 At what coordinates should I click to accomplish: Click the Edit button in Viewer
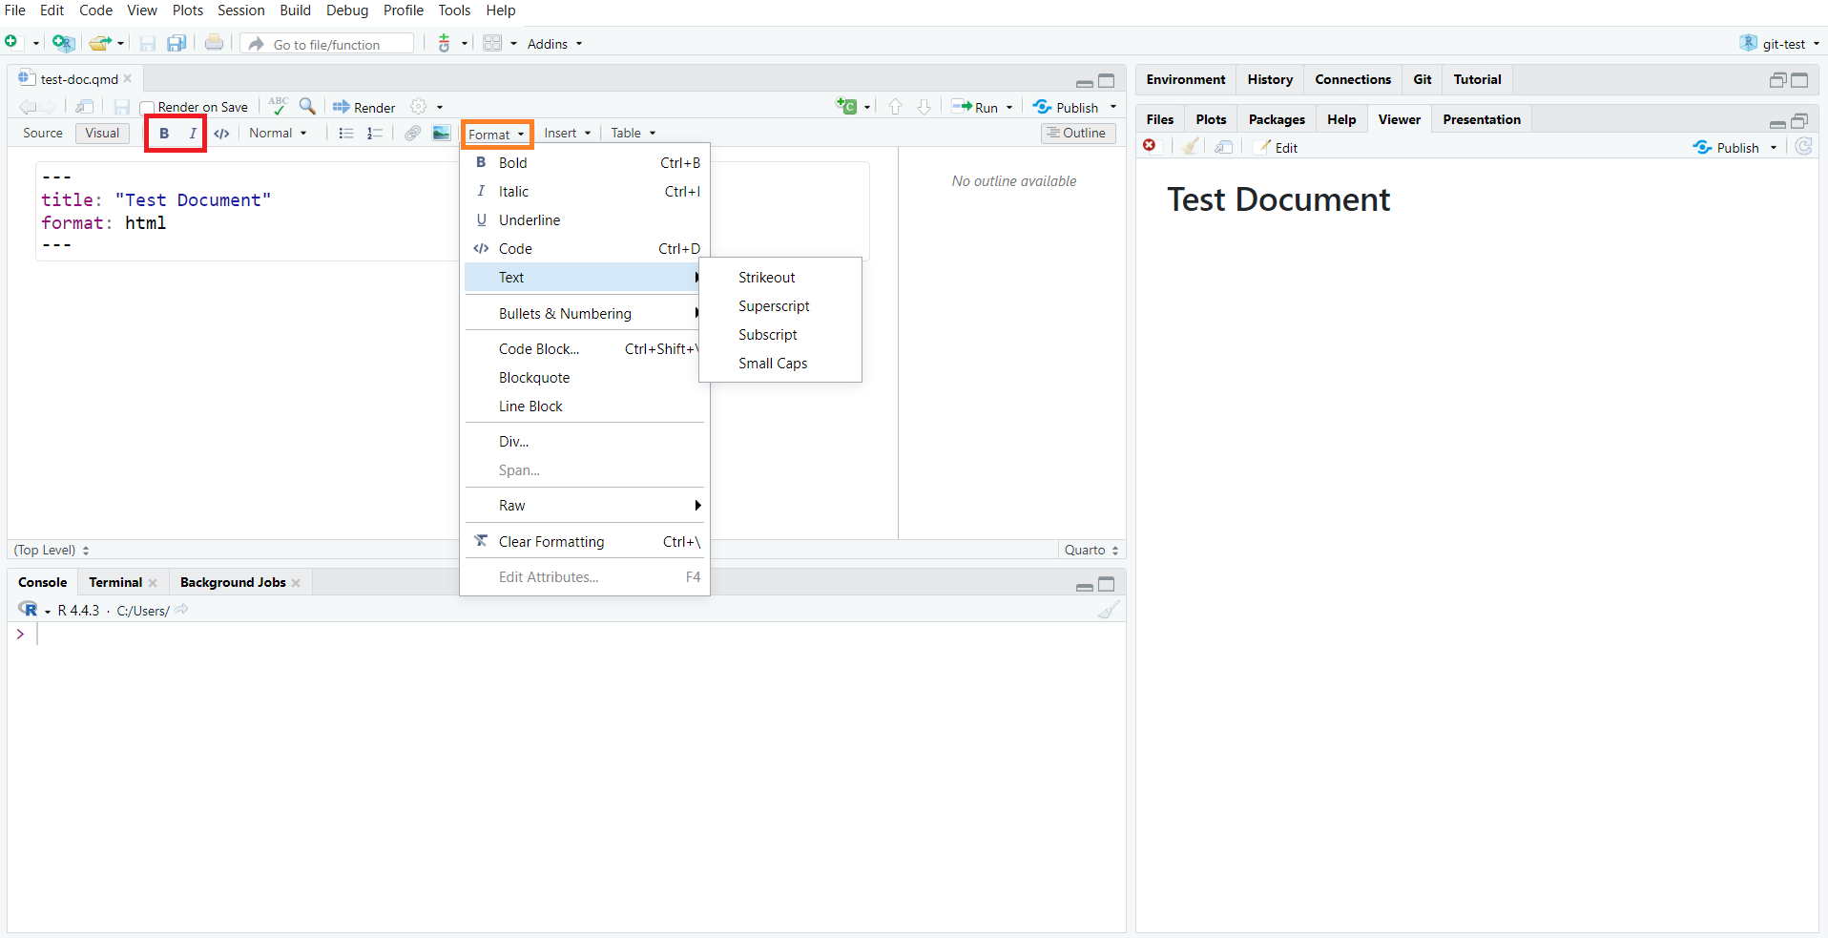[1277, 147]
